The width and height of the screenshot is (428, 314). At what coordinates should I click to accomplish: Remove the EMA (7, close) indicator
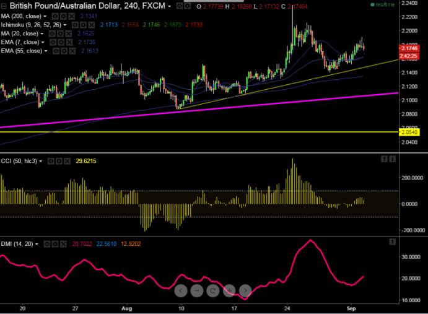coord(69,42)
